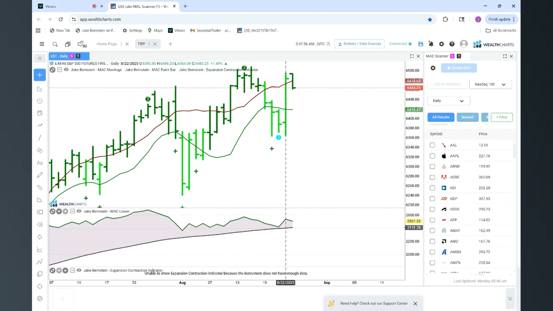Open the symbol search magnifier

[55, 44]
